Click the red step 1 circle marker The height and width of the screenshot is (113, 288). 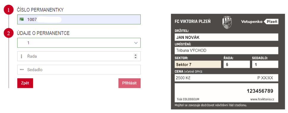point(9,10)
